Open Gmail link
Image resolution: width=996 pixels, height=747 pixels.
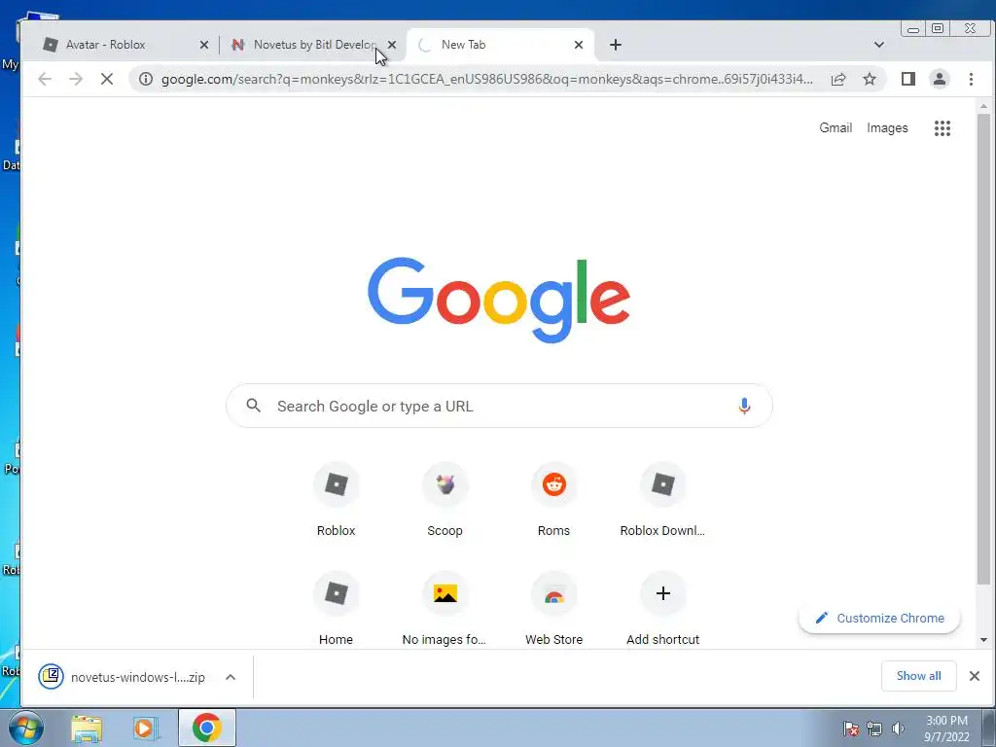[836, 127]
